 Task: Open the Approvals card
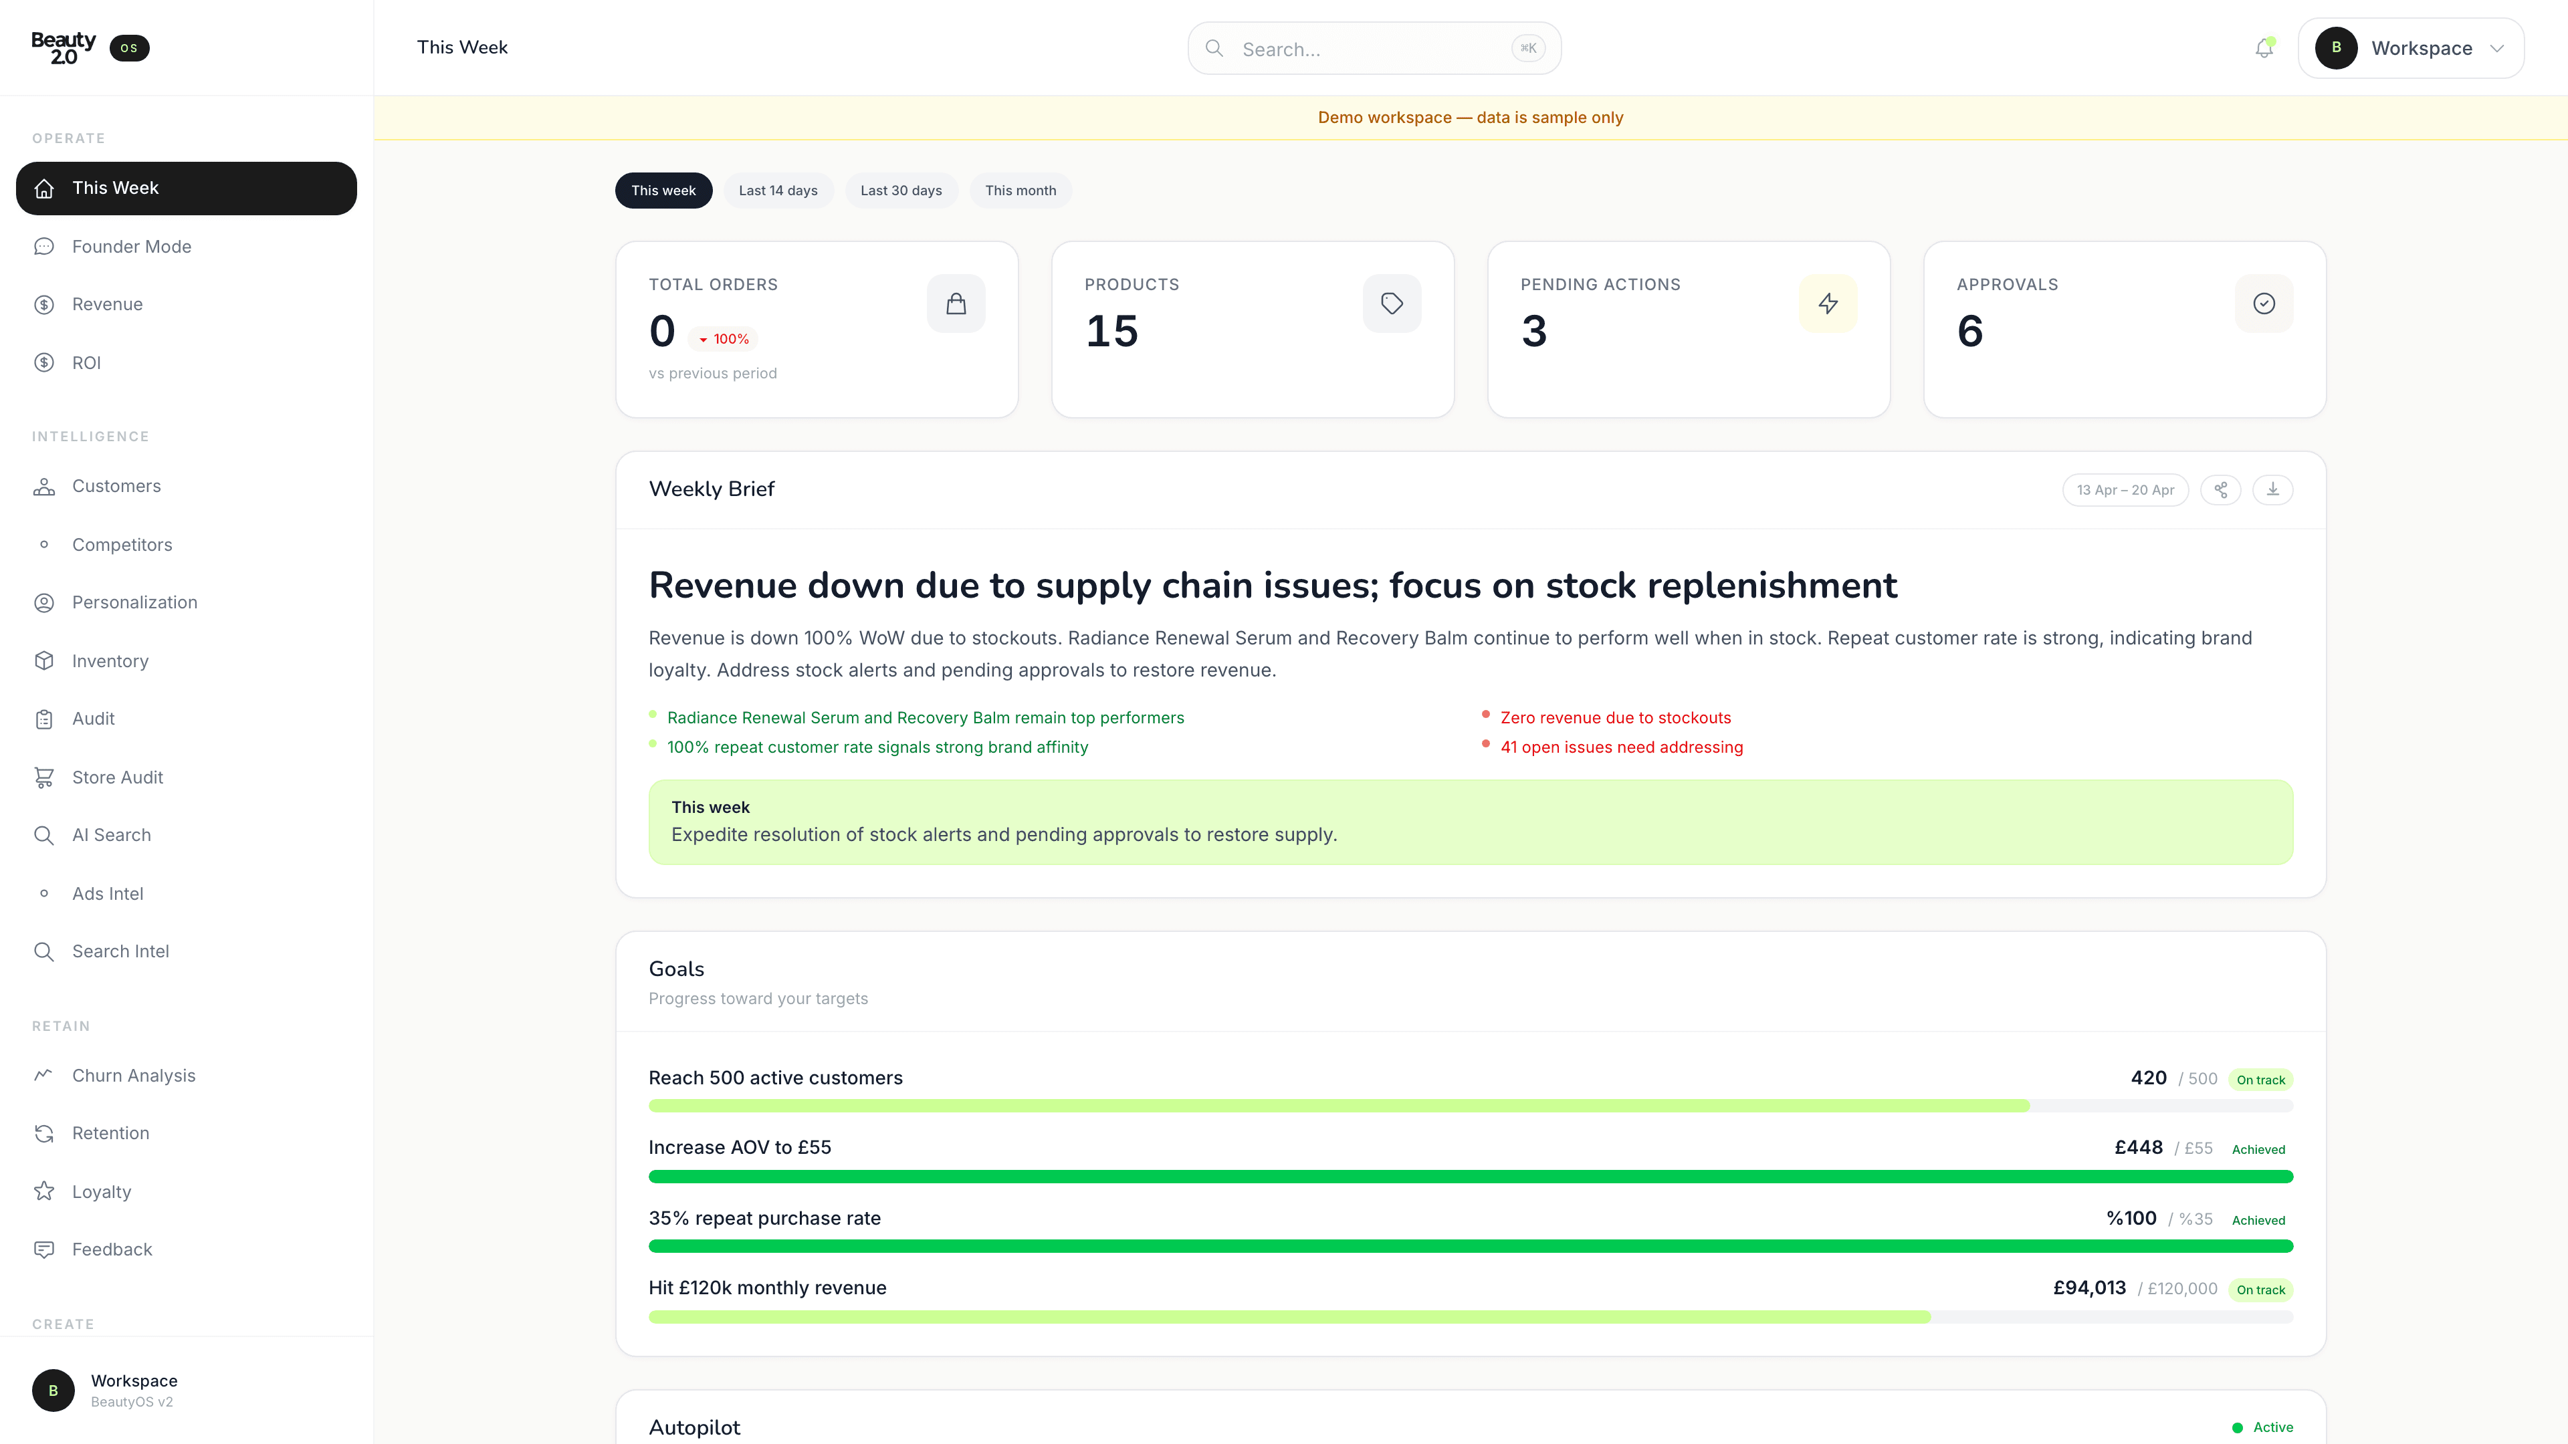2125,330
